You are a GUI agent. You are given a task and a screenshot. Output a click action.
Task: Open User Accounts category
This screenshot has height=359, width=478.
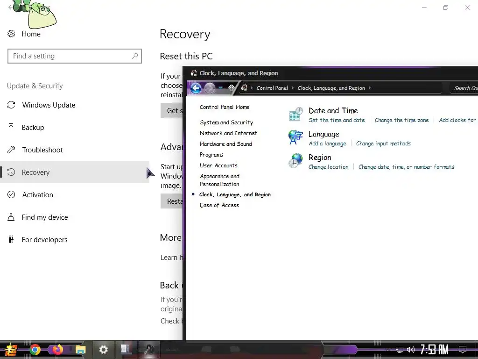[218, 165]
